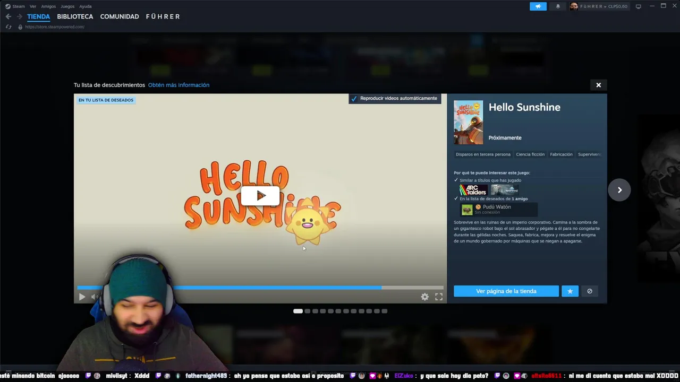Select 'Disparos en tercera persona' tag
Screen dimensions: 680x382
(483, 154)
